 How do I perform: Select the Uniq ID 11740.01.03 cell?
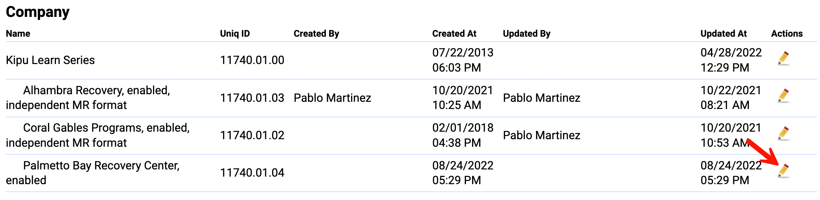[252, 98]
